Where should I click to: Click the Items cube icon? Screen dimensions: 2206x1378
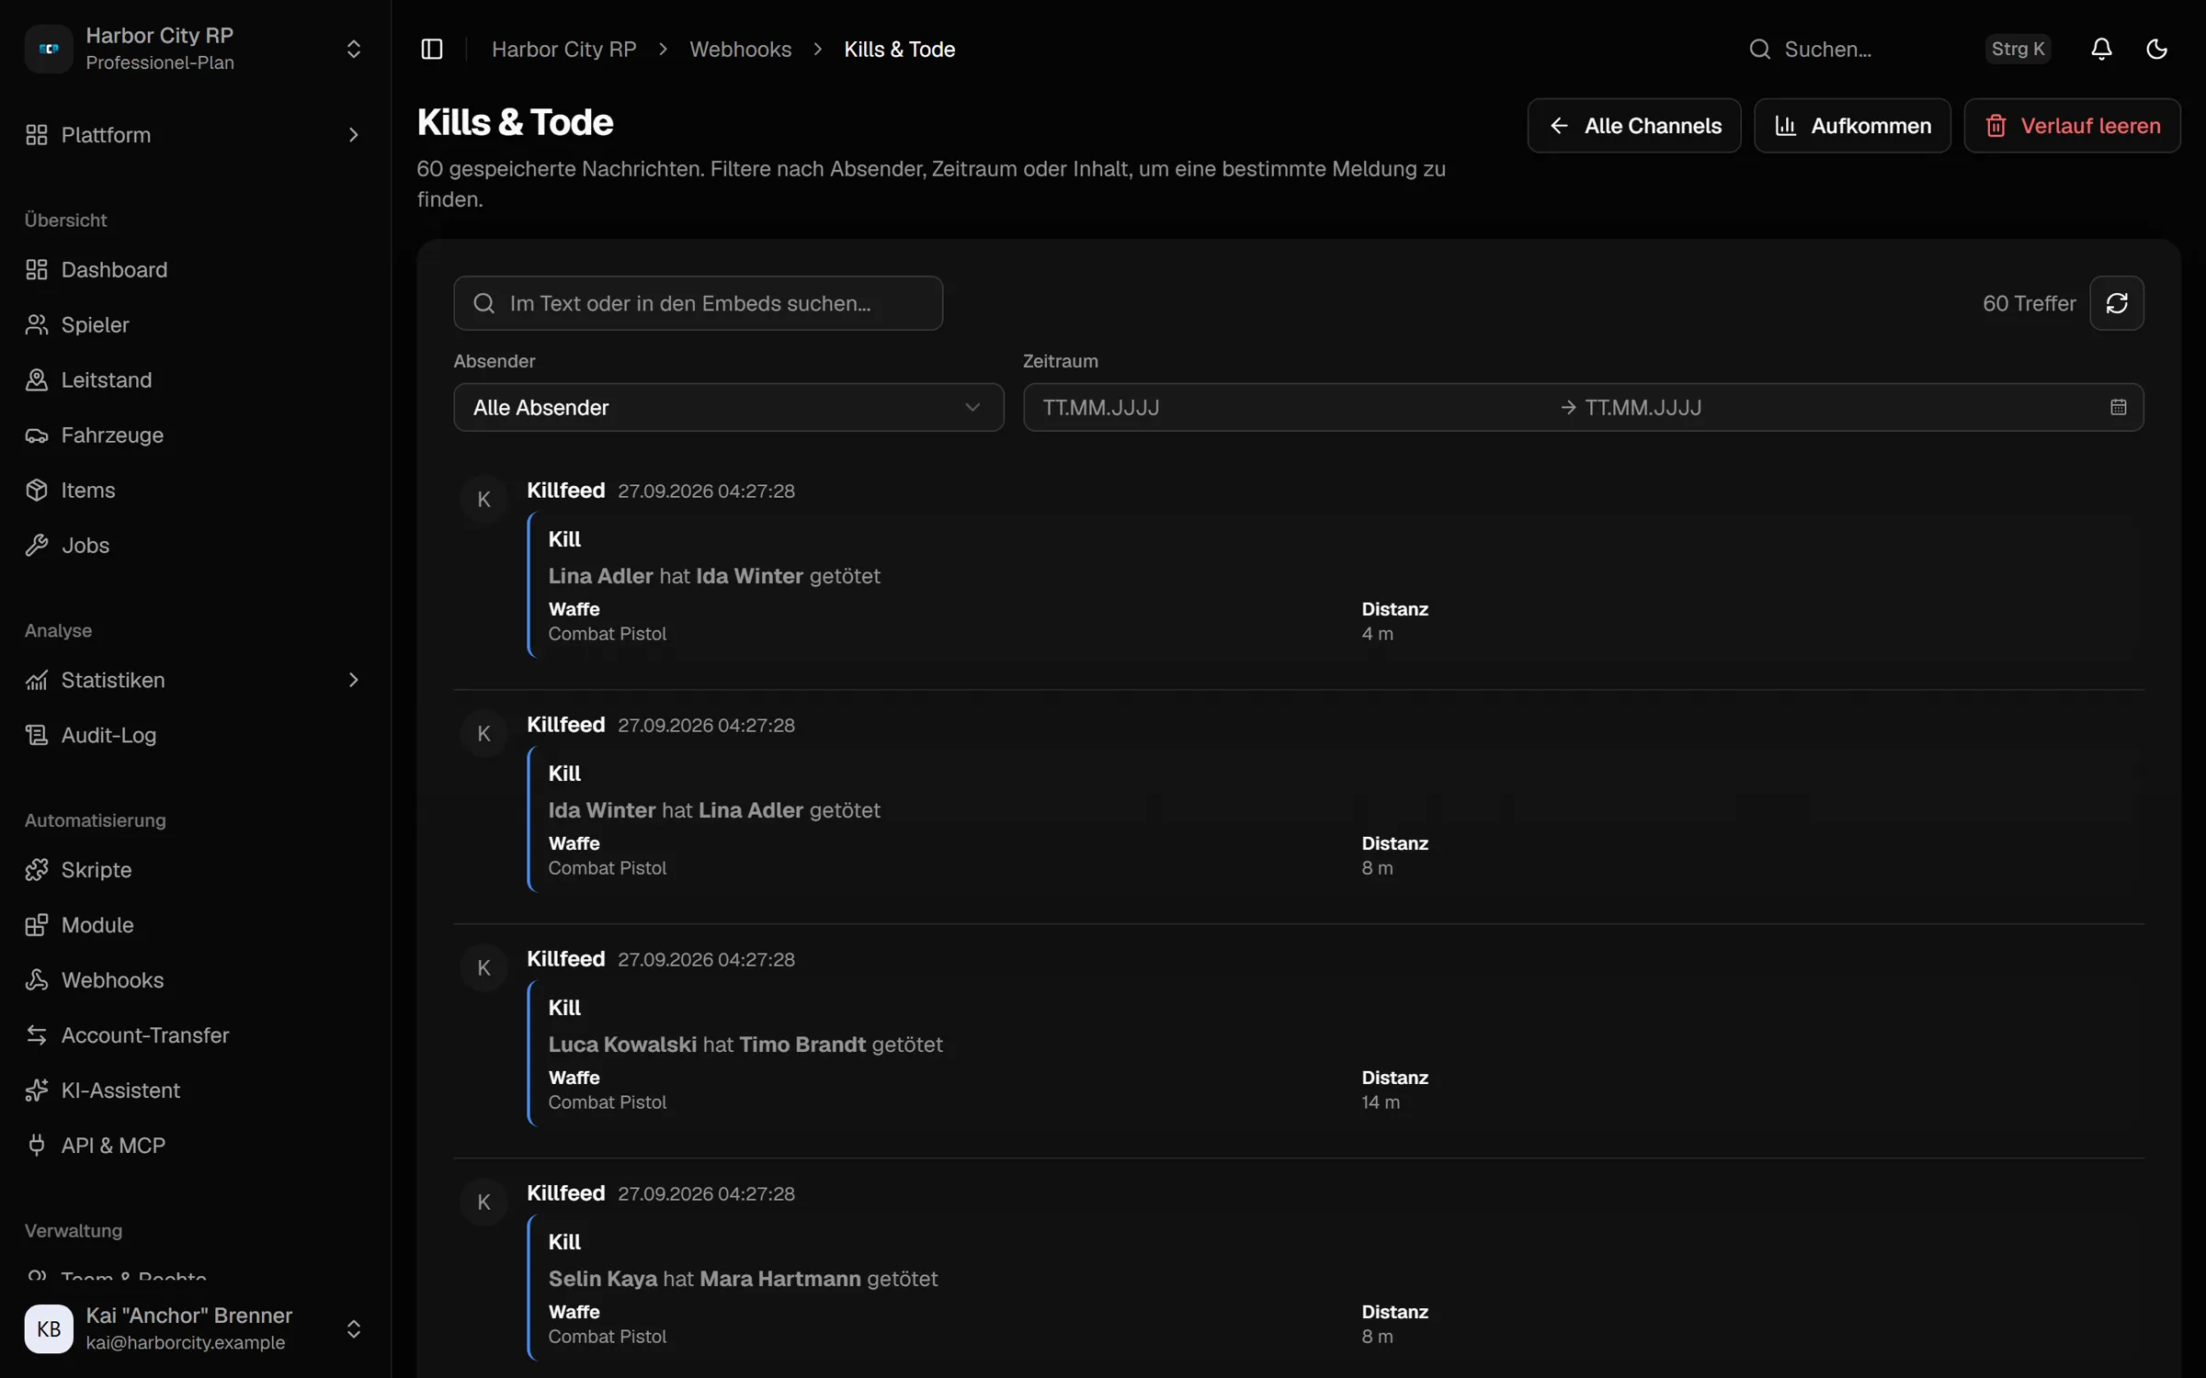click(x=37, y=490)
